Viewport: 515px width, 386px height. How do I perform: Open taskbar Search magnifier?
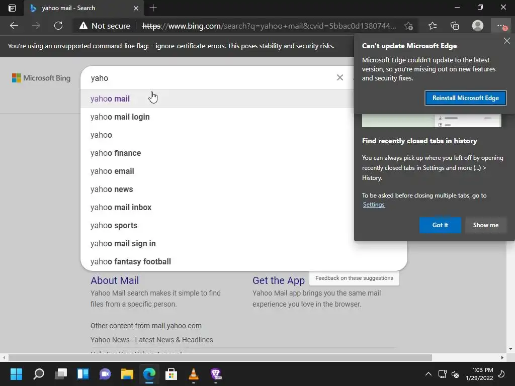pyautogui.click(x=39, y=374)
